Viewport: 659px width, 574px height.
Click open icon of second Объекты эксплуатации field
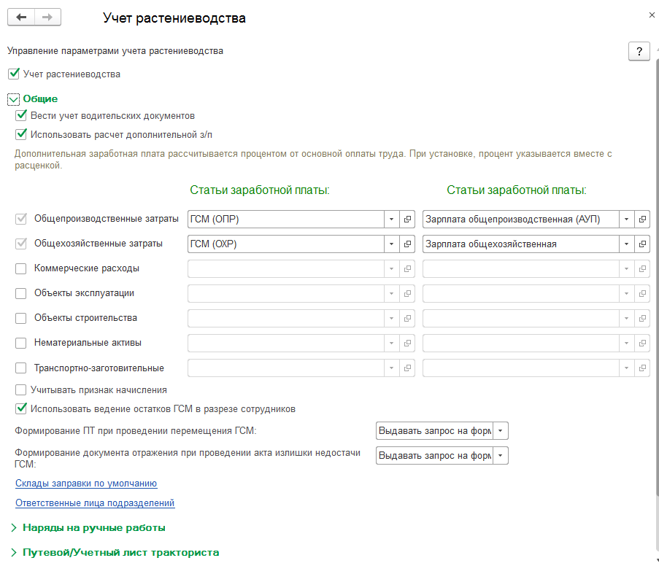tap(642, 293)
